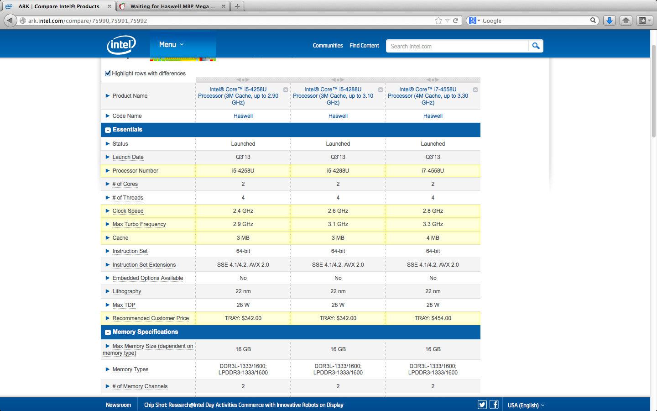
Task: Click the Embedded Options Available label
Action: click(x=148, y=278)
